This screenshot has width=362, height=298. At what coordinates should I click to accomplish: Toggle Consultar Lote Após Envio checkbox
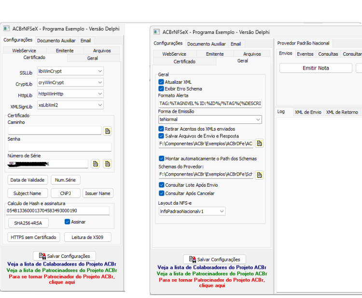coord(161,185)
